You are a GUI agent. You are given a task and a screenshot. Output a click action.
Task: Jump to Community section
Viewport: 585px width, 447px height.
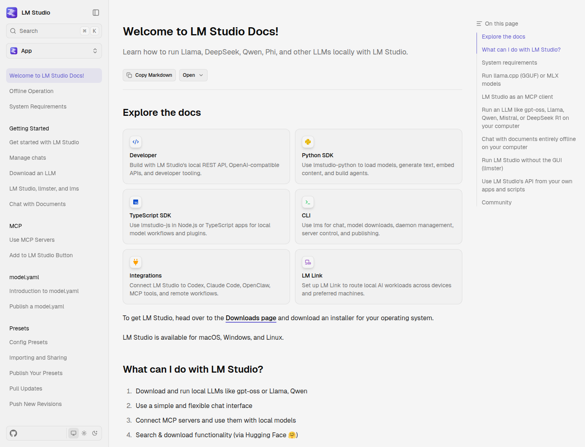pyautogui.click(x=496, y=202)
